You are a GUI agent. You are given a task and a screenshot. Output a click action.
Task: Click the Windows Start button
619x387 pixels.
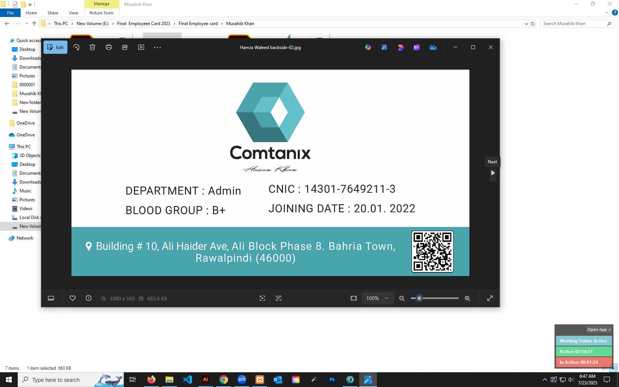[9, 380]
